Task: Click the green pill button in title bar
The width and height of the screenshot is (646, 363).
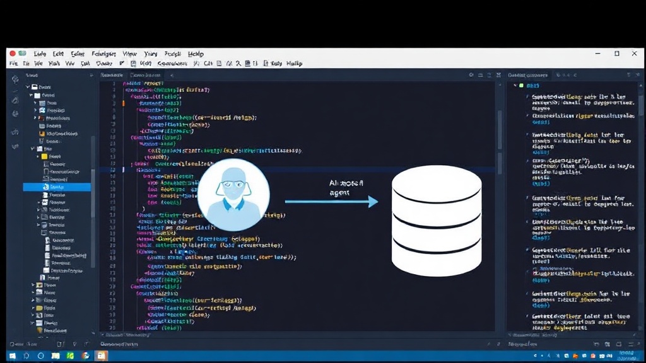Action: pos(22,54)
